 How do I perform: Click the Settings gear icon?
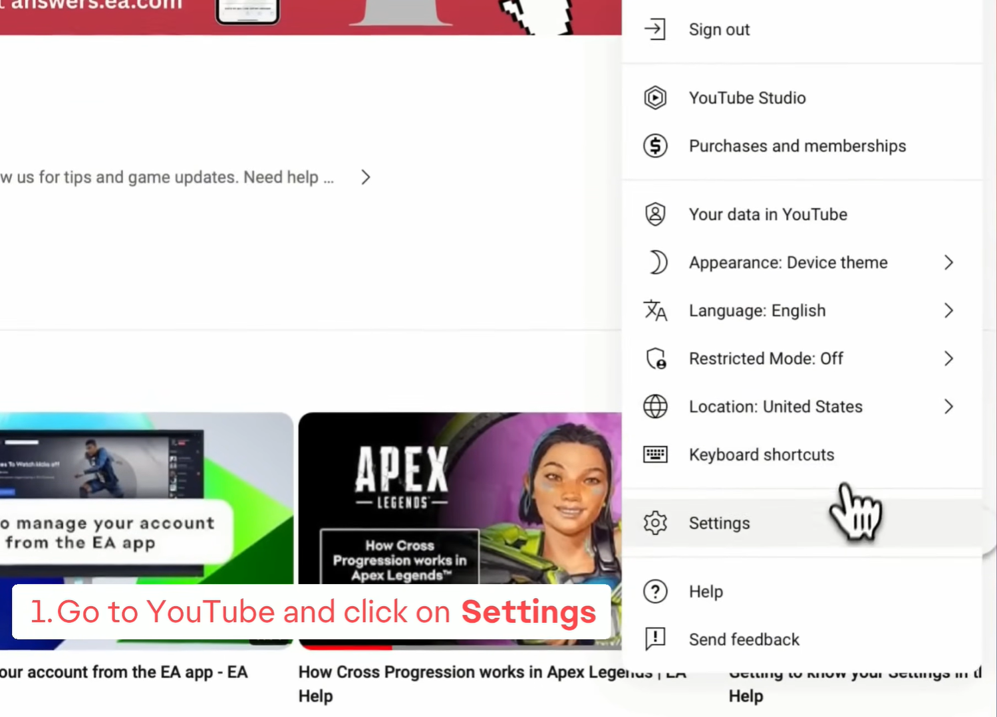pos(655,523)
